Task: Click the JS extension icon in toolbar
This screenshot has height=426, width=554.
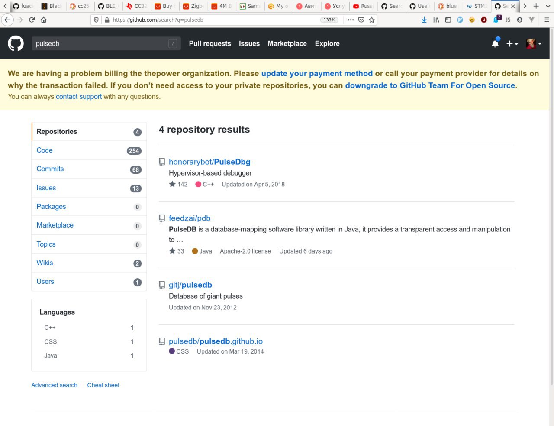Action: [508, 20]
